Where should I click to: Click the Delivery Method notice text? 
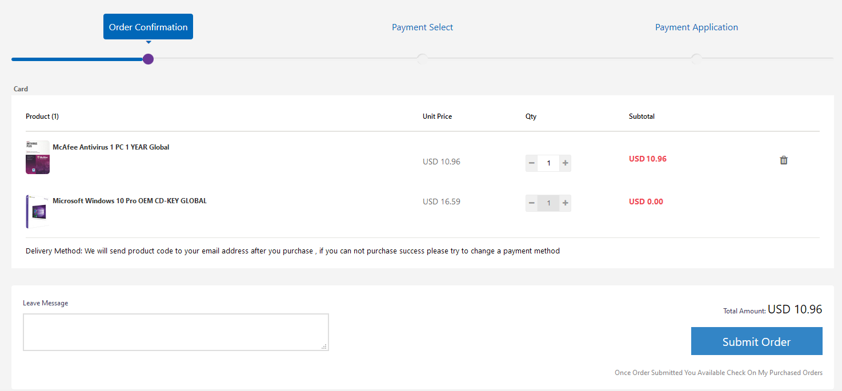pos(292,251)
